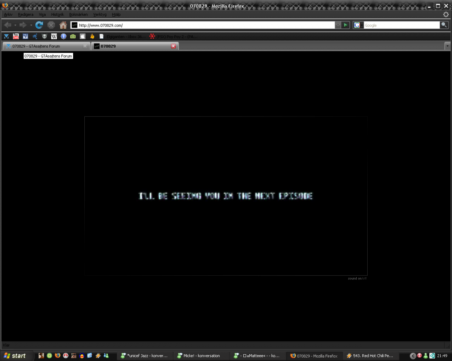The width and height of the screenshot is (452, 361).
Task: Close the GTAsajtens Forum tab
Action: pos(85,46)
